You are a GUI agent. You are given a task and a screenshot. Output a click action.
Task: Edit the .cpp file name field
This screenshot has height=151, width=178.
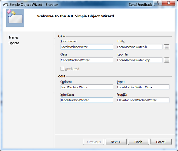[x=139, y=60]
